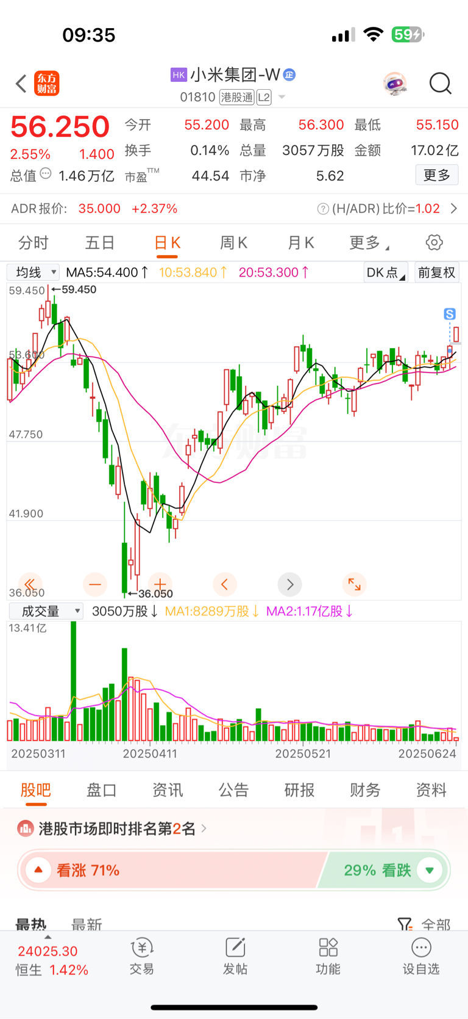Tap the back arrow icon
This screenshot has height=1019, width=468.
click(21, 84)
